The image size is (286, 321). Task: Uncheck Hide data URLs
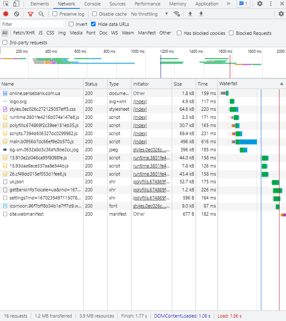tap(93, 24)
